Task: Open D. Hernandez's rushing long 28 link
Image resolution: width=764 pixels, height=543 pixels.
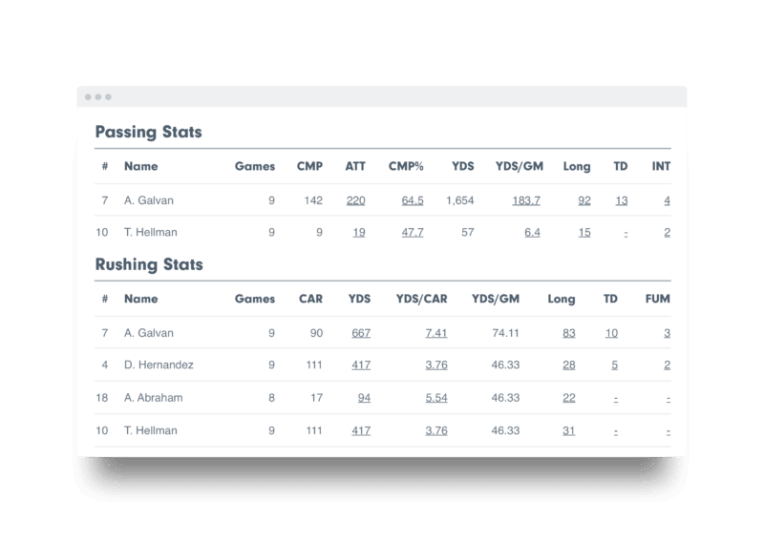Action: pyautogui.click(x=568, y=365)
